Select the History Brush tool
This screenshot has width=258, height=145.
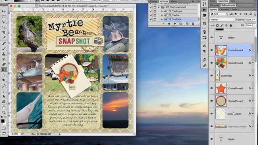[x=4, y=59]
